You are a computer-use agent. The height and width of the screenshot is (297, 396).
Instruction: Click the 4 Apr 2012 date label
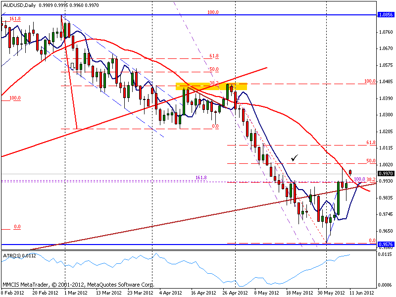[171, 293]
